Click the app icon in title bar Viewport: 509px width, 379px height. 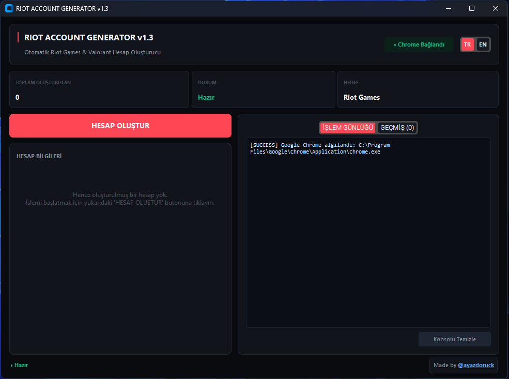coord(9,8)
